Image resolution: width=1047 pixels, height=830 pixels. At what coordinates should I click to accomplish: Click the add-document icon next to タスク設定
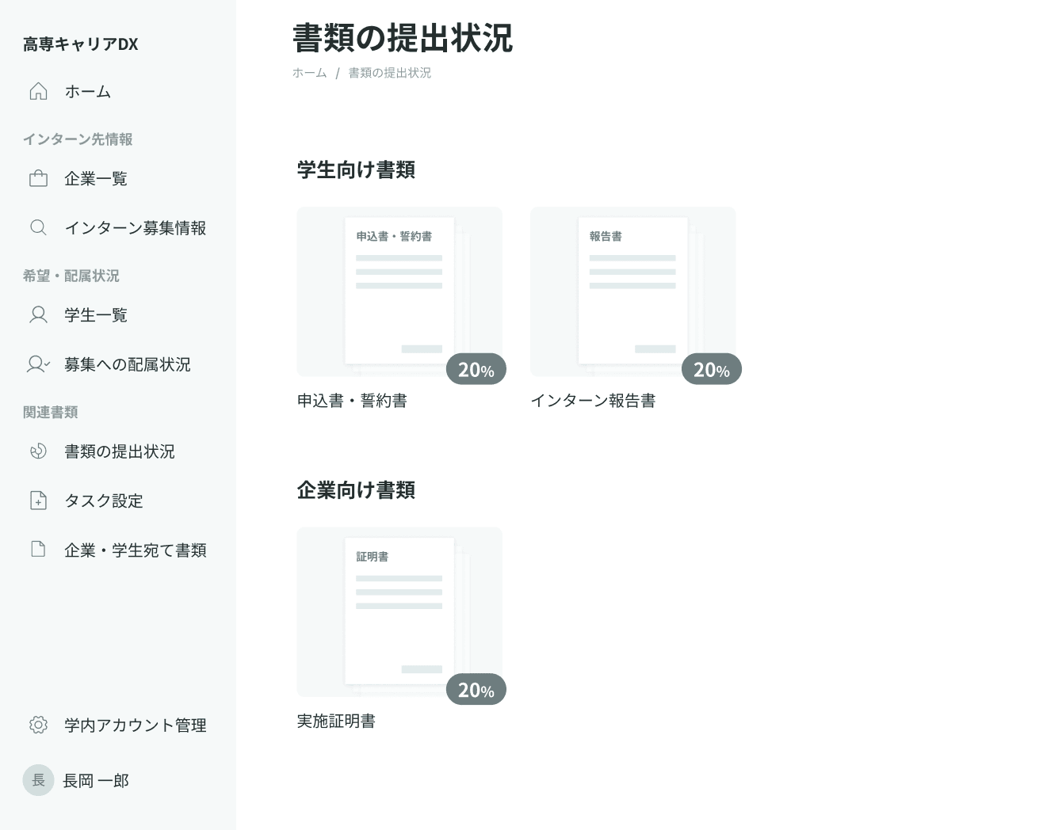click(37, 501)
